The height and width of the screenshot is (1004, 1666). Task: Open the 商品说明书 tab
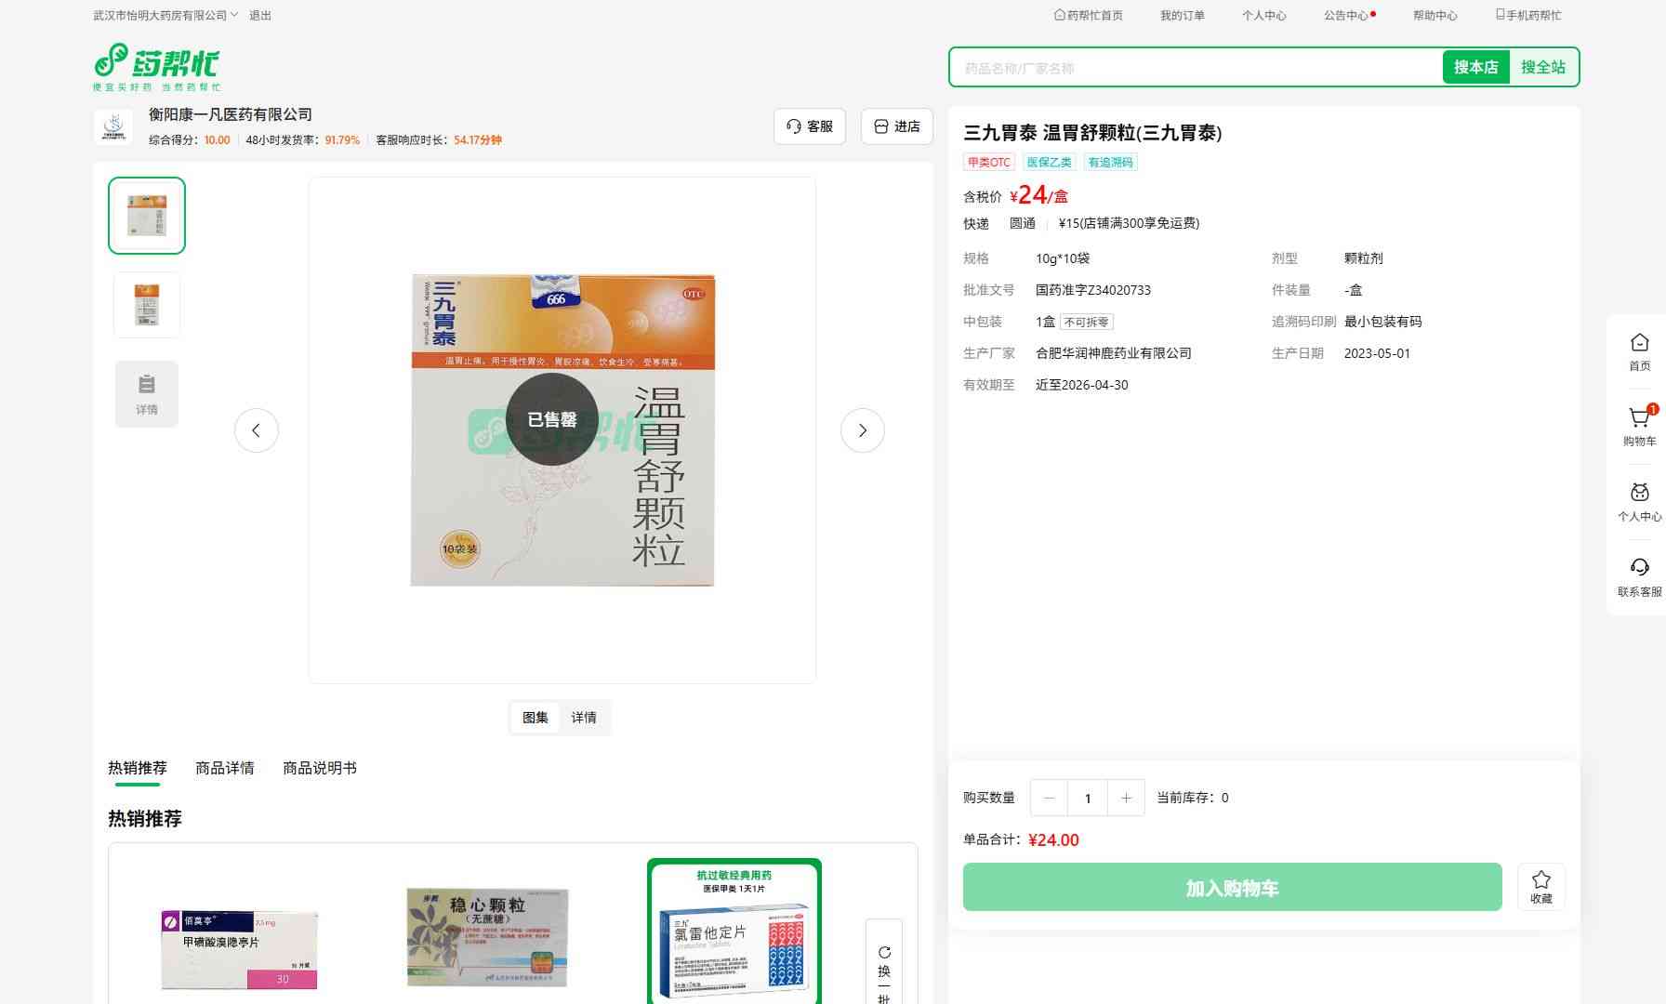pyautogui.click(x=319, y=768)
